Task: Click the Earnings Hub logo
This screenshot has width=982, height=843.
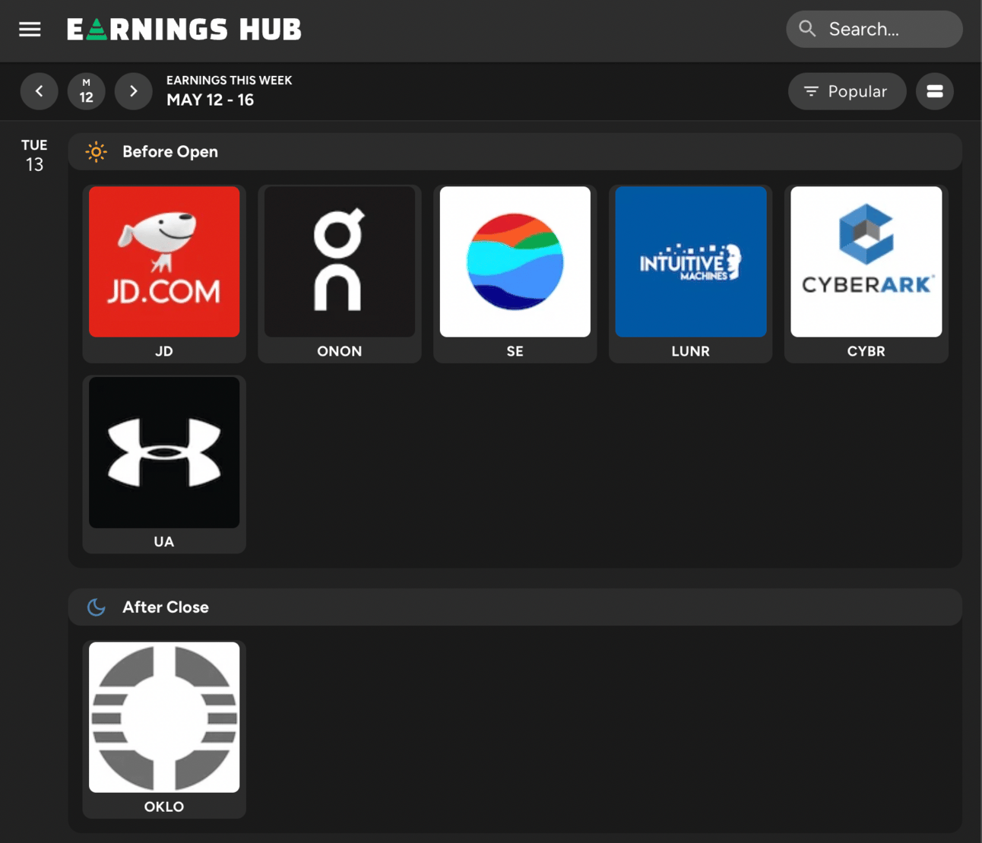Action: 184,30
